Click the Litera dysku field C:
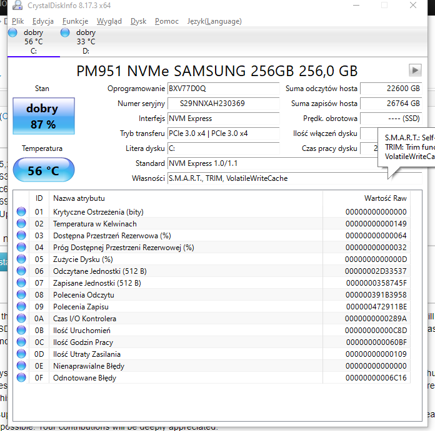The image size is (435, 431). (223, 148)
